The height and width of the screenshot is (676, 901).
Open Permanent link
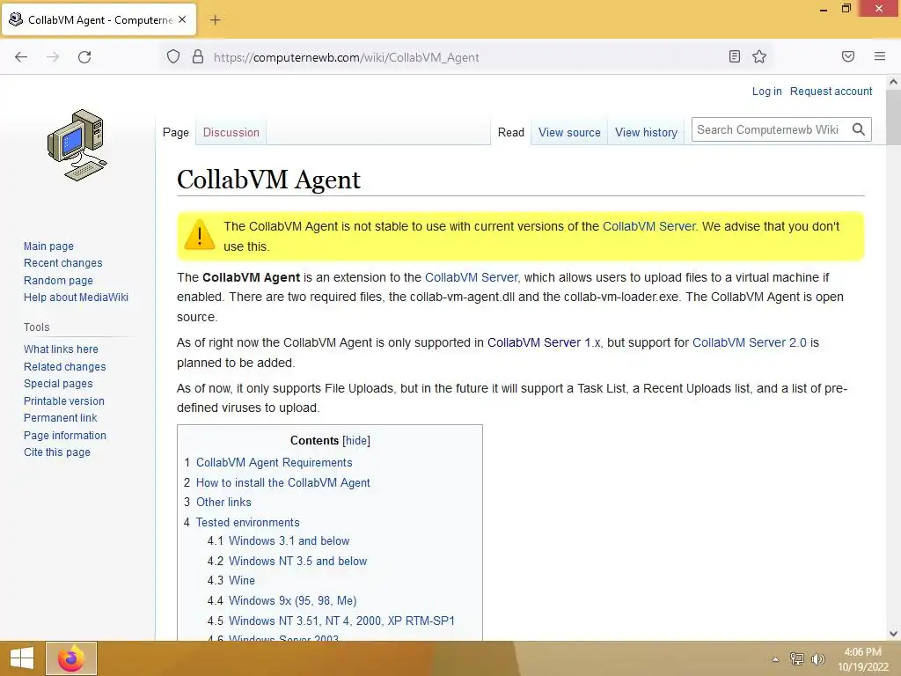point(61,418)
